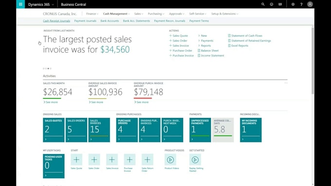Screen dimensions: 331x186
Task: Start a new Sales Invoice via plus tile
Action: [112, 160]
